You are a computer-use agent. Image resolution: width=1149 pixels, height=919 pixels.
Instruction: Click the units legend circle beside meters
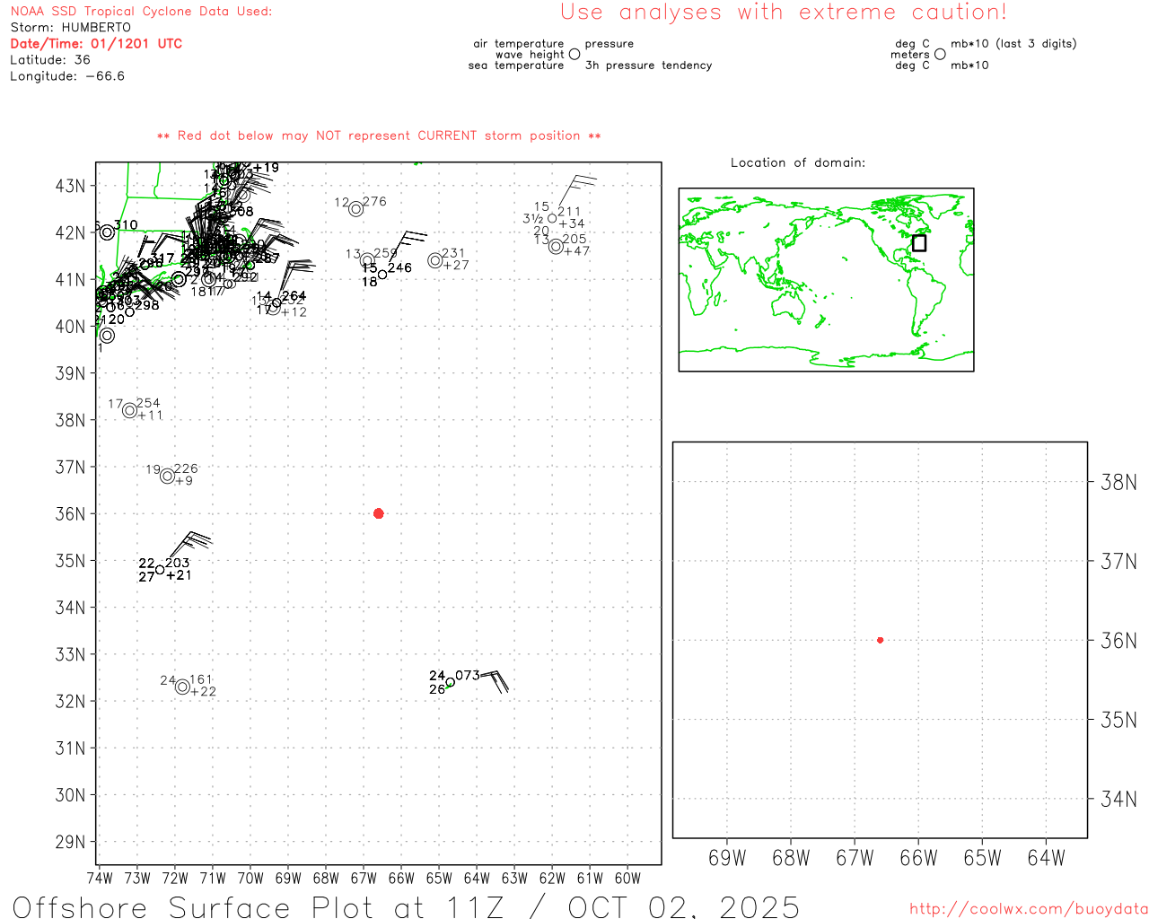click(940, 55)
